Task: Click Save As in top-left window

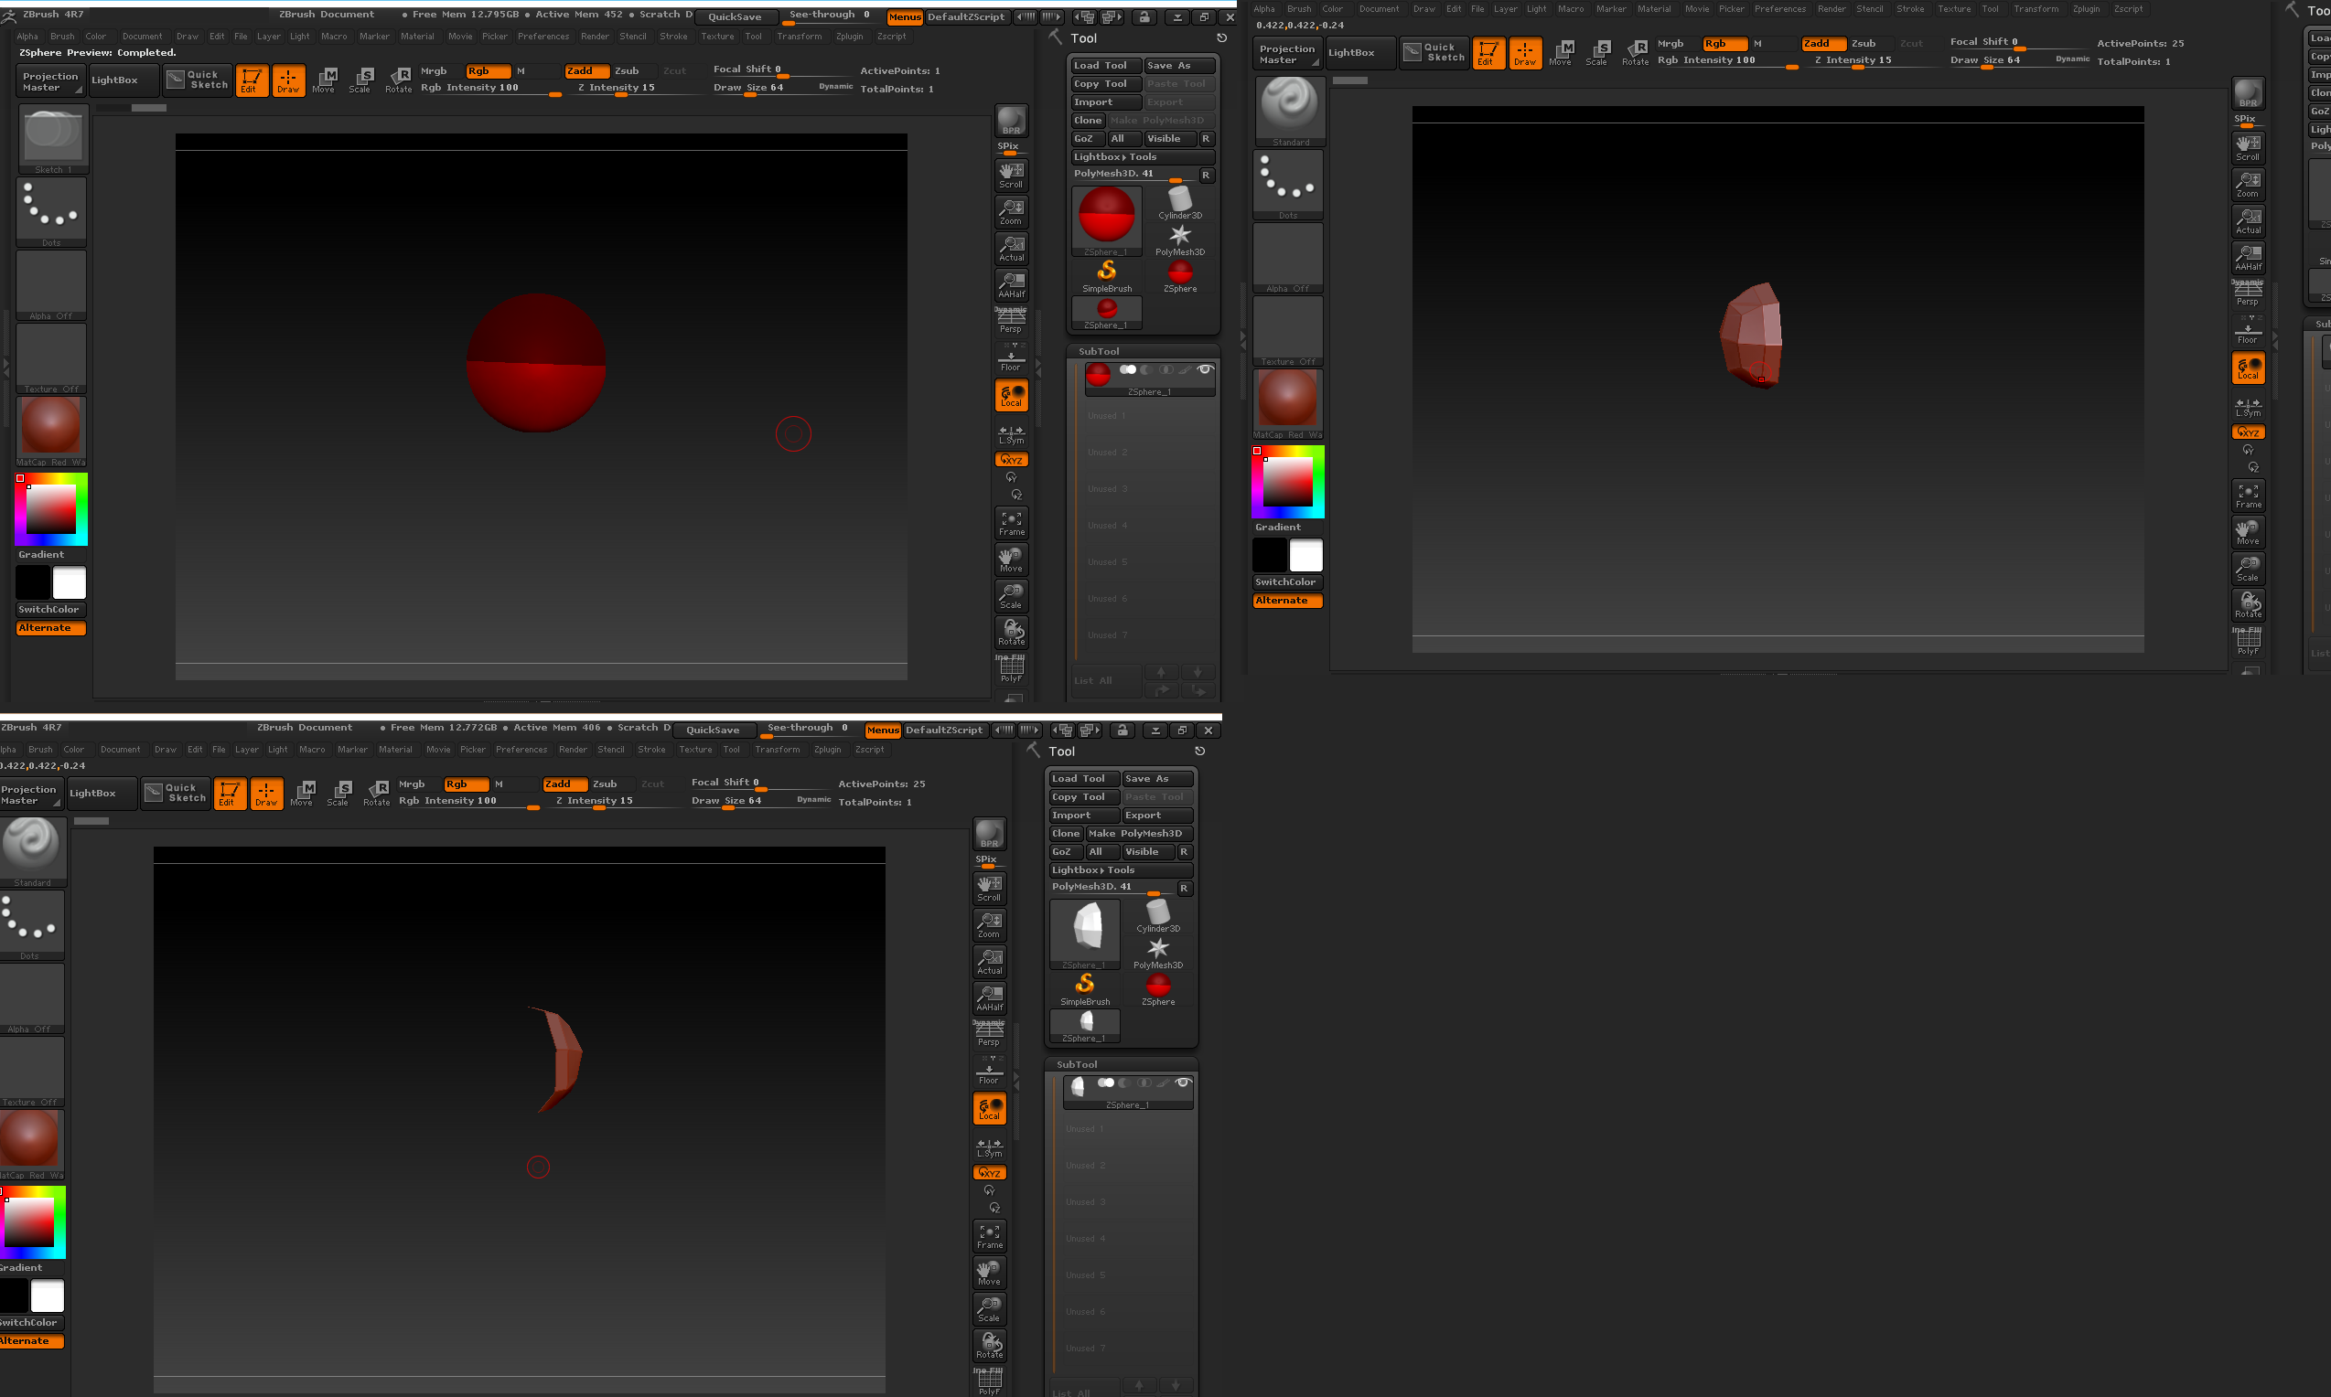Action: (1179, 66)
